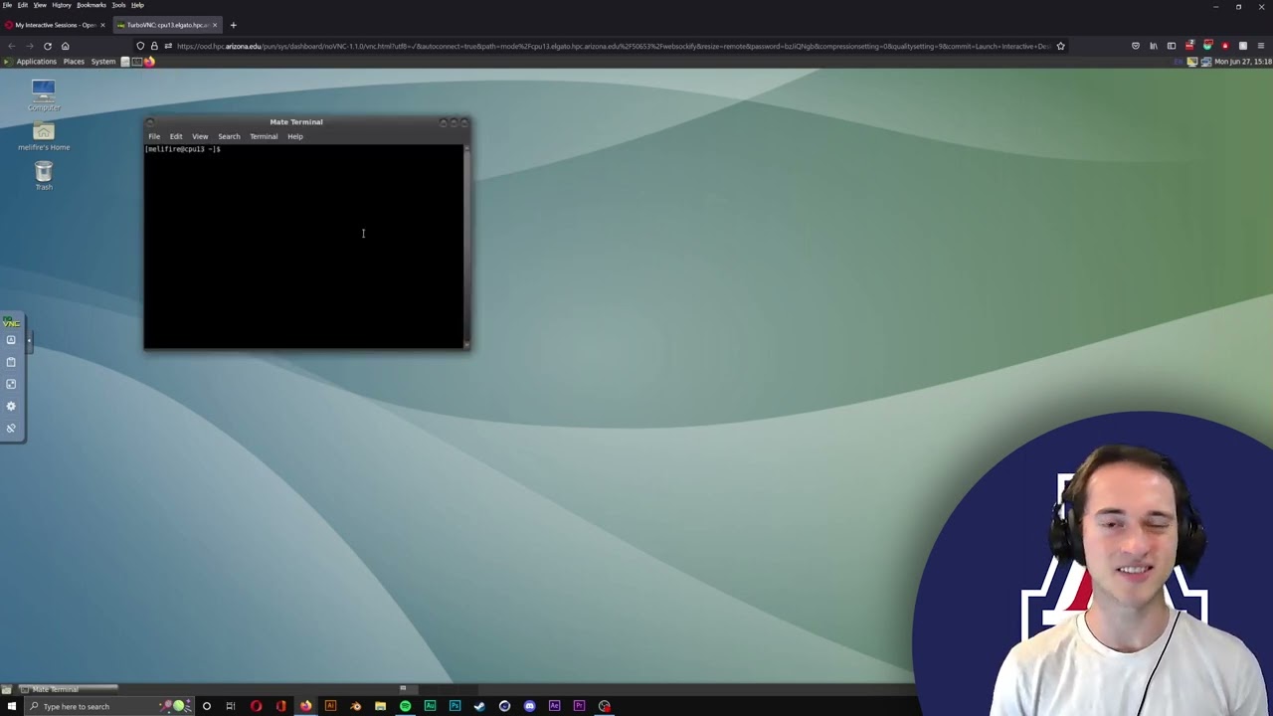Screen dimensions: 1273x716
Task: Open Mate Terminal Edit menu
Action: click(176, 136)
